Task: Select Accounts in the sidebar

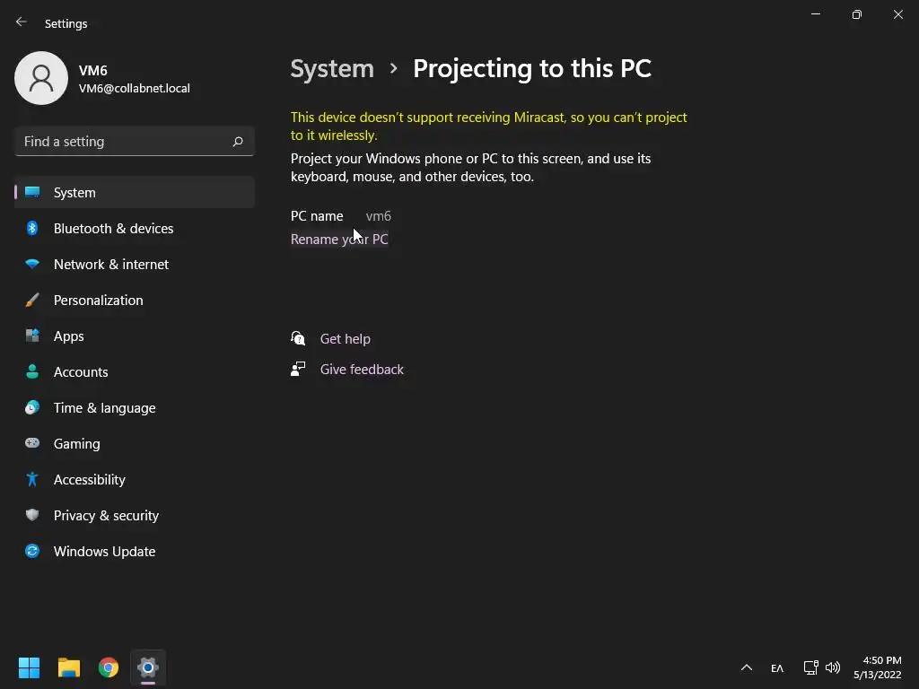Action: (x=81, y=372)
